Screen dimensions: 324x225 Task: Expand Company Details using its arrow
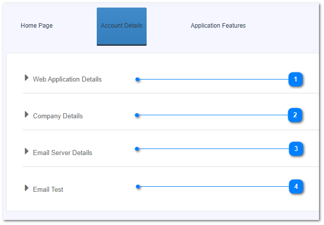point(27,115)
